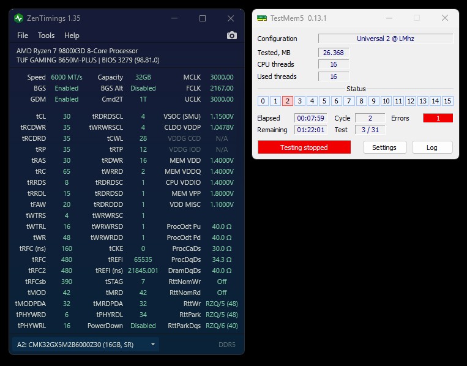Select thread status box 9
This screenshot has height=366, width=467.
pyautogui.click(x=373, y=101)
